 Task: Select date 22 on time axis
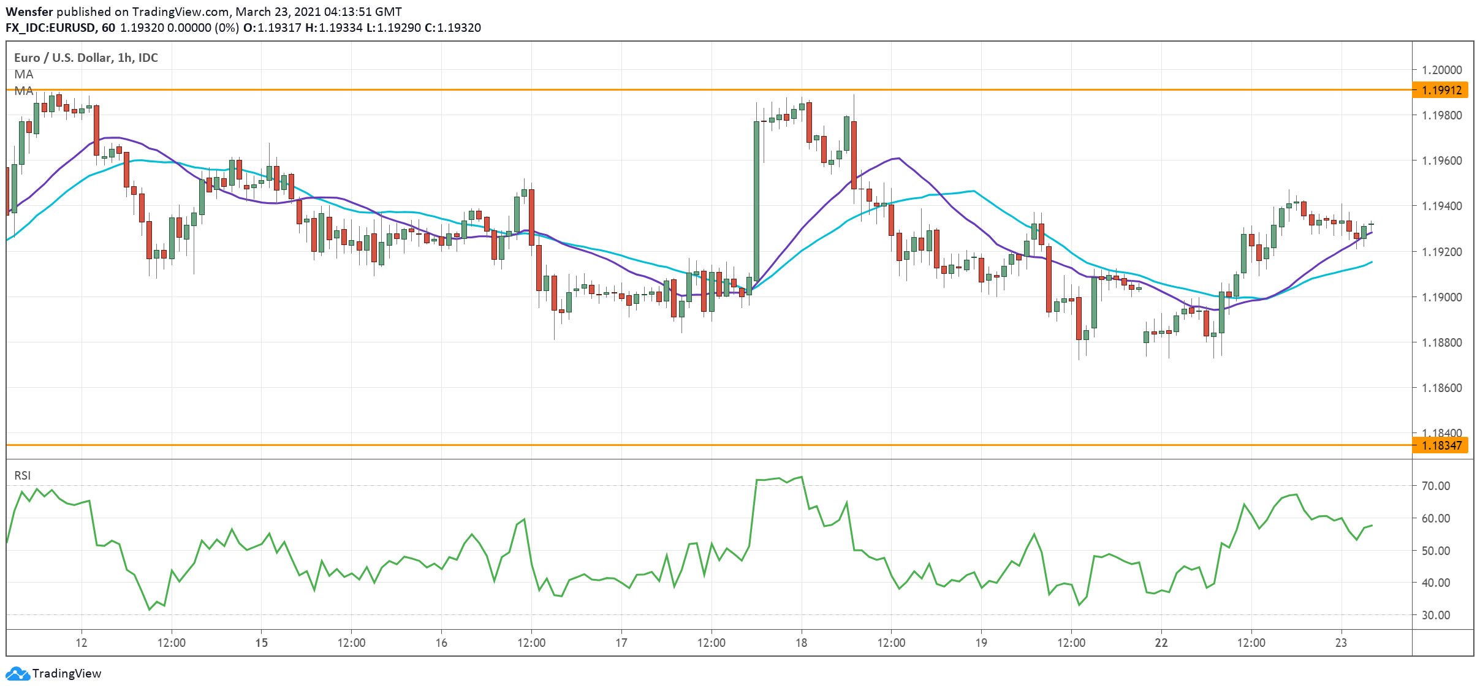[1161, 643]
